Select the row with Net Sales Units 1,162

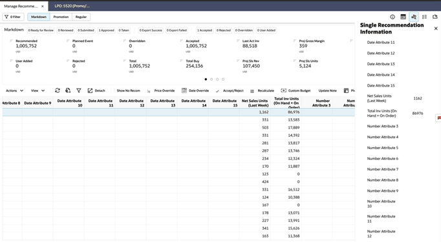[x=178, y=112]
